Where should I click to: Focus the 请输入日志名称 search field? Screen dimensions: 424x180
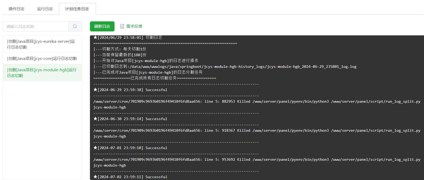coord(35,26)
